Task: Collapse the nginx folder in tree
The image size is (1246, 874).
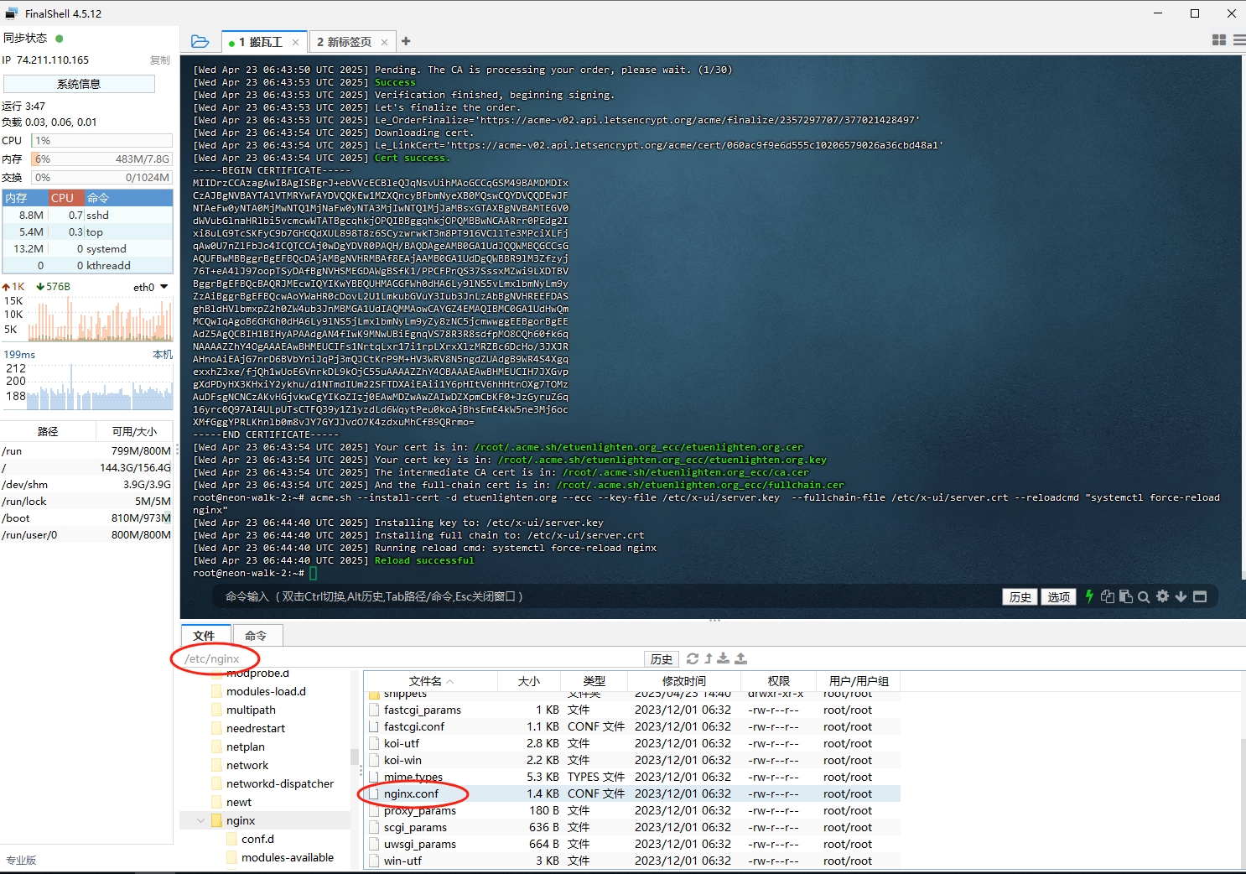Action: (201, 820)
